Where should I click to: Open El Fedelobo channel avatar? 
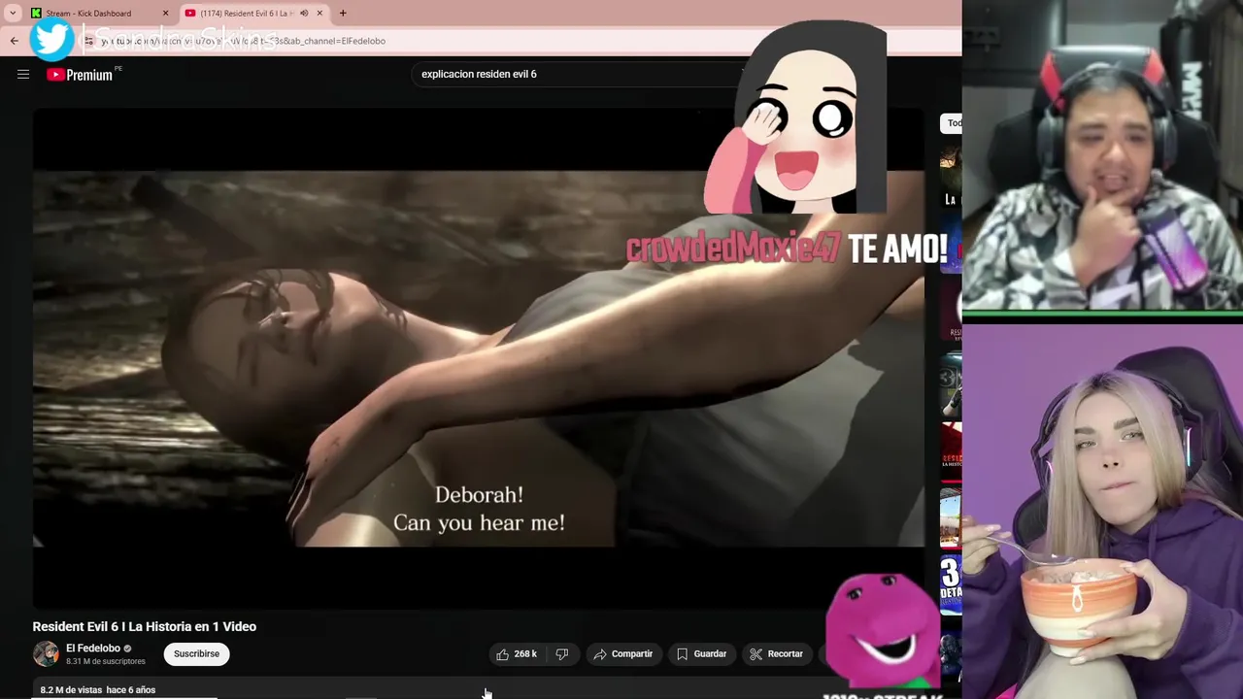[46, 654]
